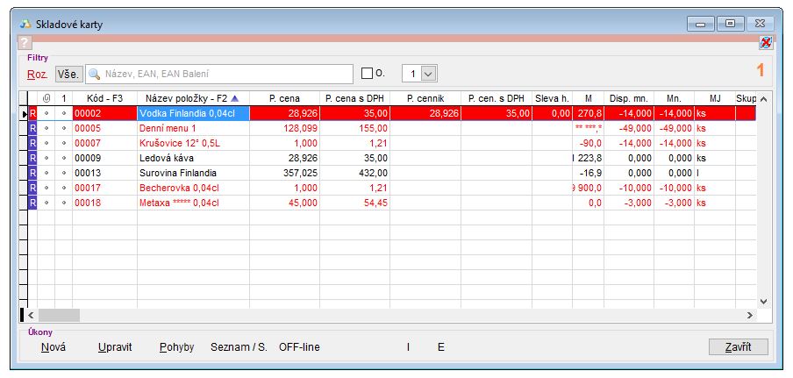Click Pohyby in the actions bar
This screenshot has width=793, height=378.
176,347
